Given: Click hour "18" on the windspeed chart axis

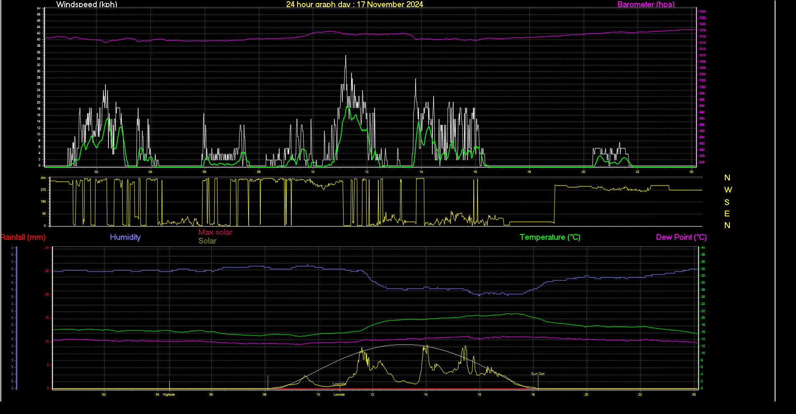Looking at the screenshot, I should click(x=529, y=172).
